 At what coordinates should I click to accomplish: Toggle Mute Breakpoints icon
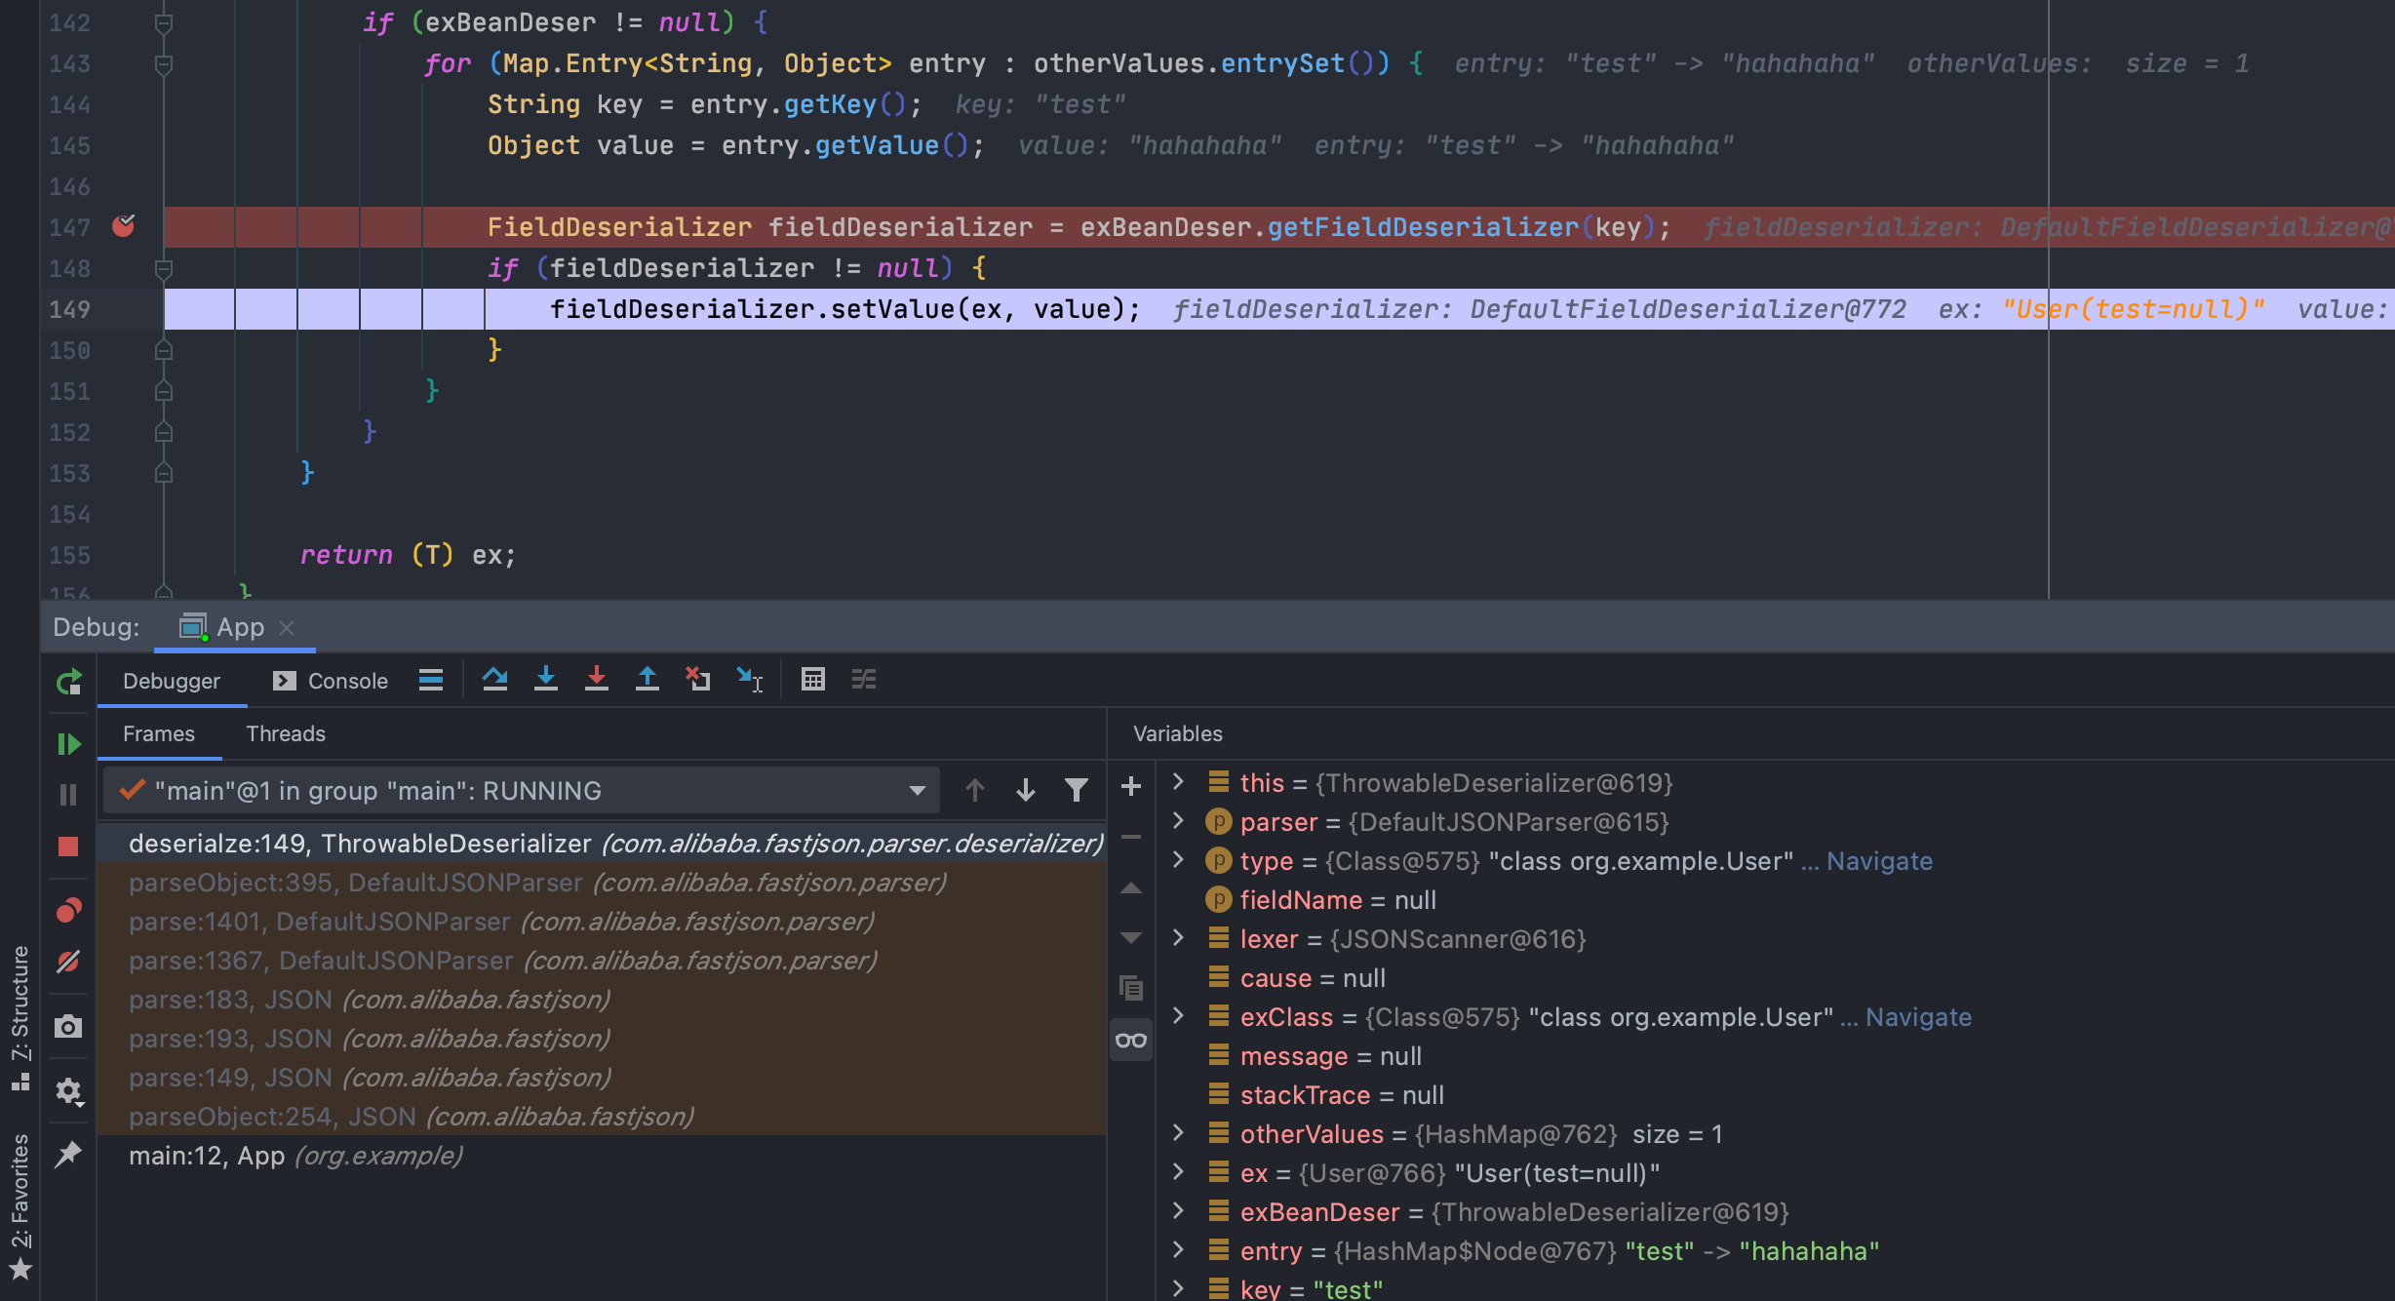point(68,962)
